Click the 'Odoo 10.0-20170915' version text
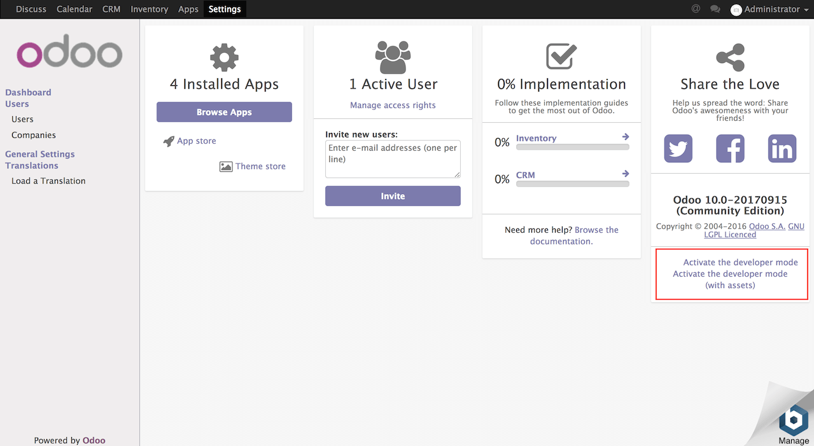 click(x=730, y=200)
